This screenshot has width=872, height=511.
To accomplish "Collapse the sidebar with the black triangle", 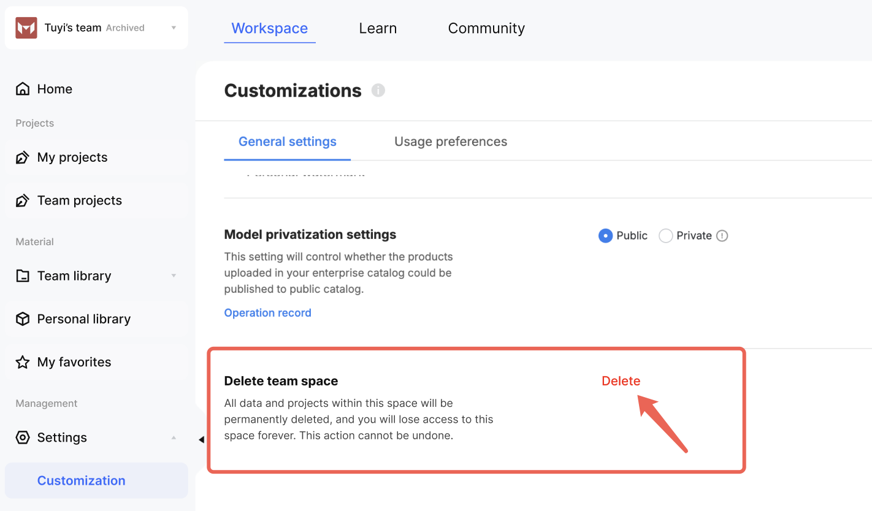I will (201, 439).
